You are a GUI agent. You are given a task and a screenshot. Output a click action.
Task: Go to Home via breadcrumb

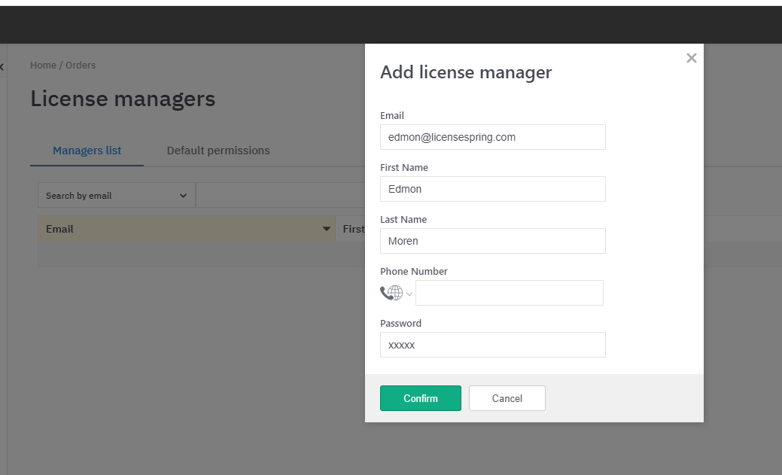(43, 65)
